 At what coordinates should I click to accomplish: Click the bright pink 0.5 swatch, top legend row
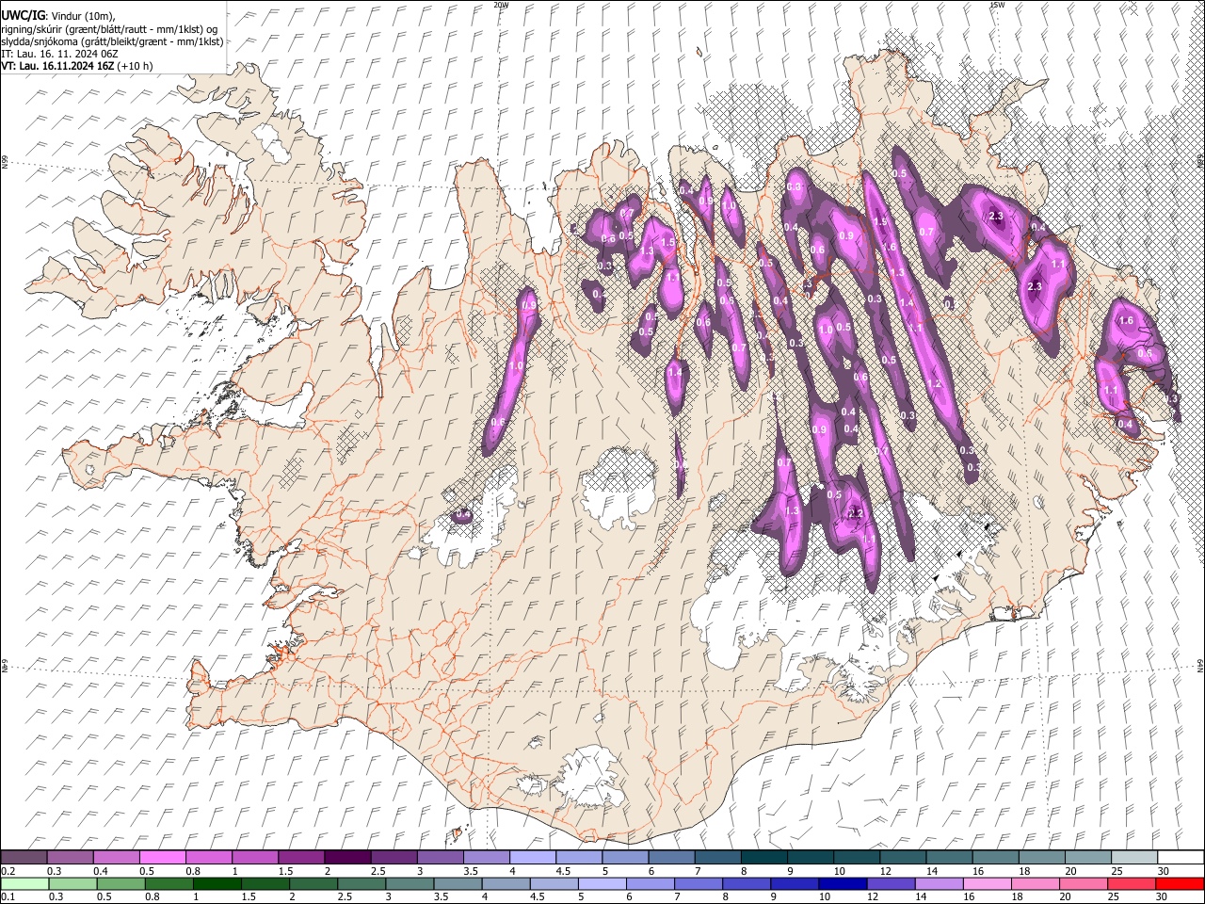[x=163, y=857]
